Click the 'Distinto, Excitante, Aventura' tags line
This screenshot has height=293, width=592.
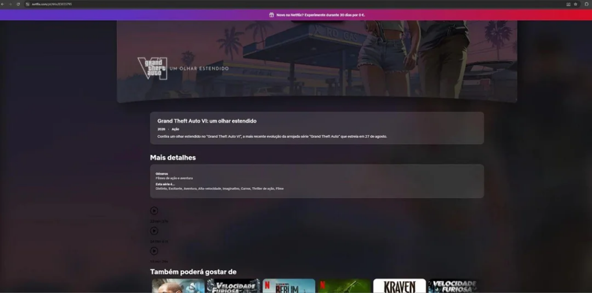tap(219, 188)
